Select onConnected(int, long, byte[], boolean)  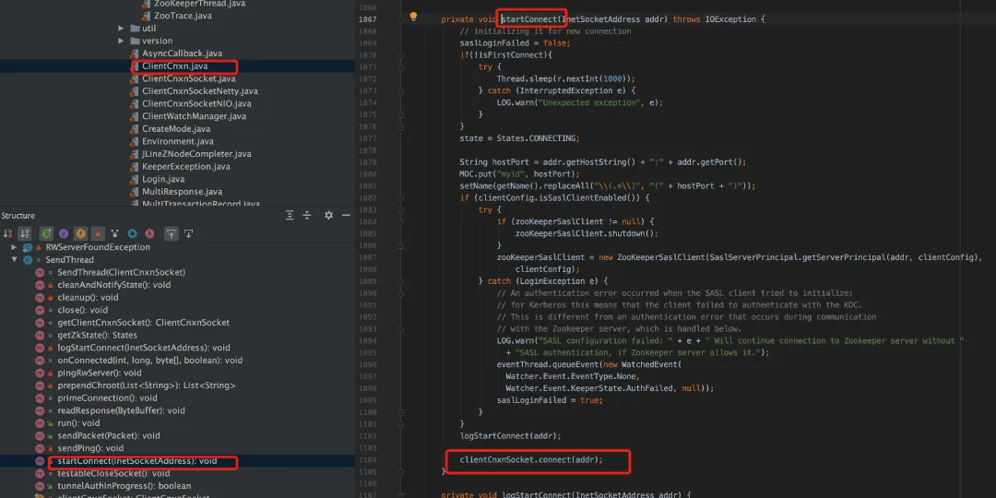point(150,361)
